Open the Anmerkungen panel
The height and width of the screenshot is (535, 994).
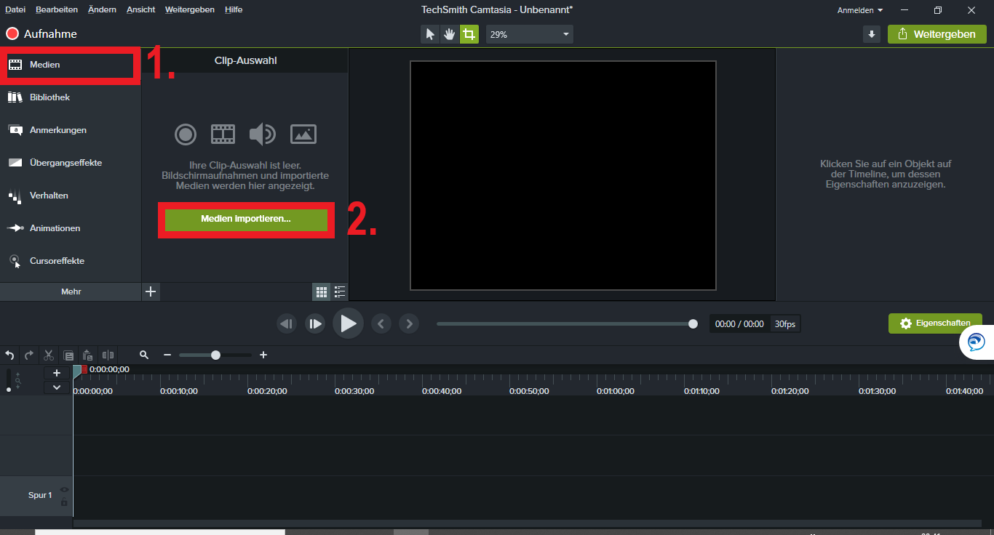pos(71,130)
